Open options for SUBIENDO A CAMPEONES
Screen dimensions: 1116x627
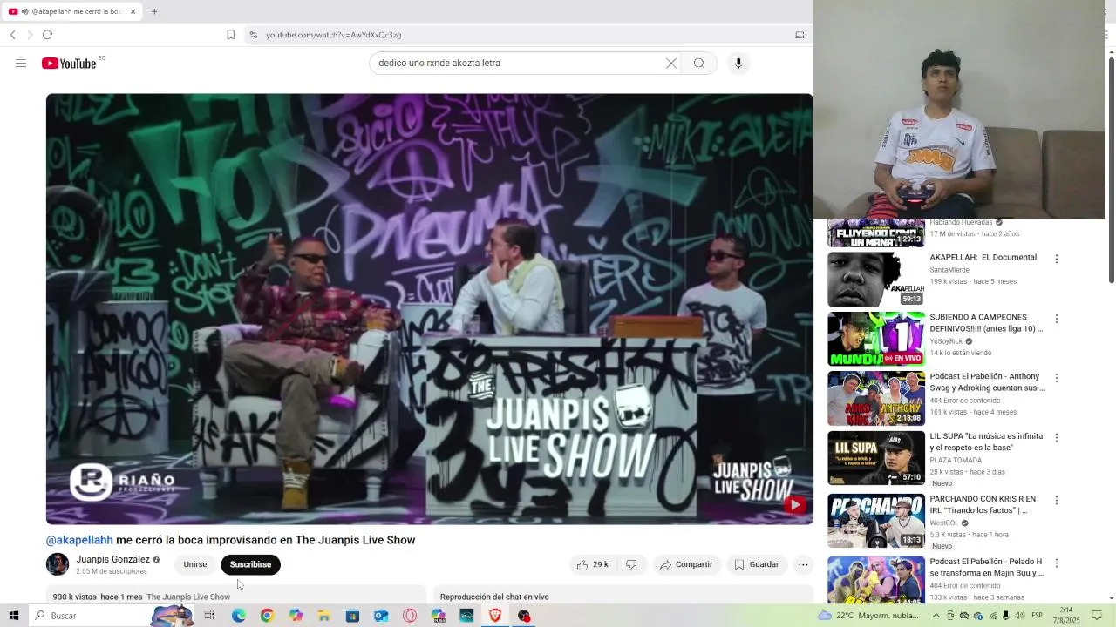1057,319
